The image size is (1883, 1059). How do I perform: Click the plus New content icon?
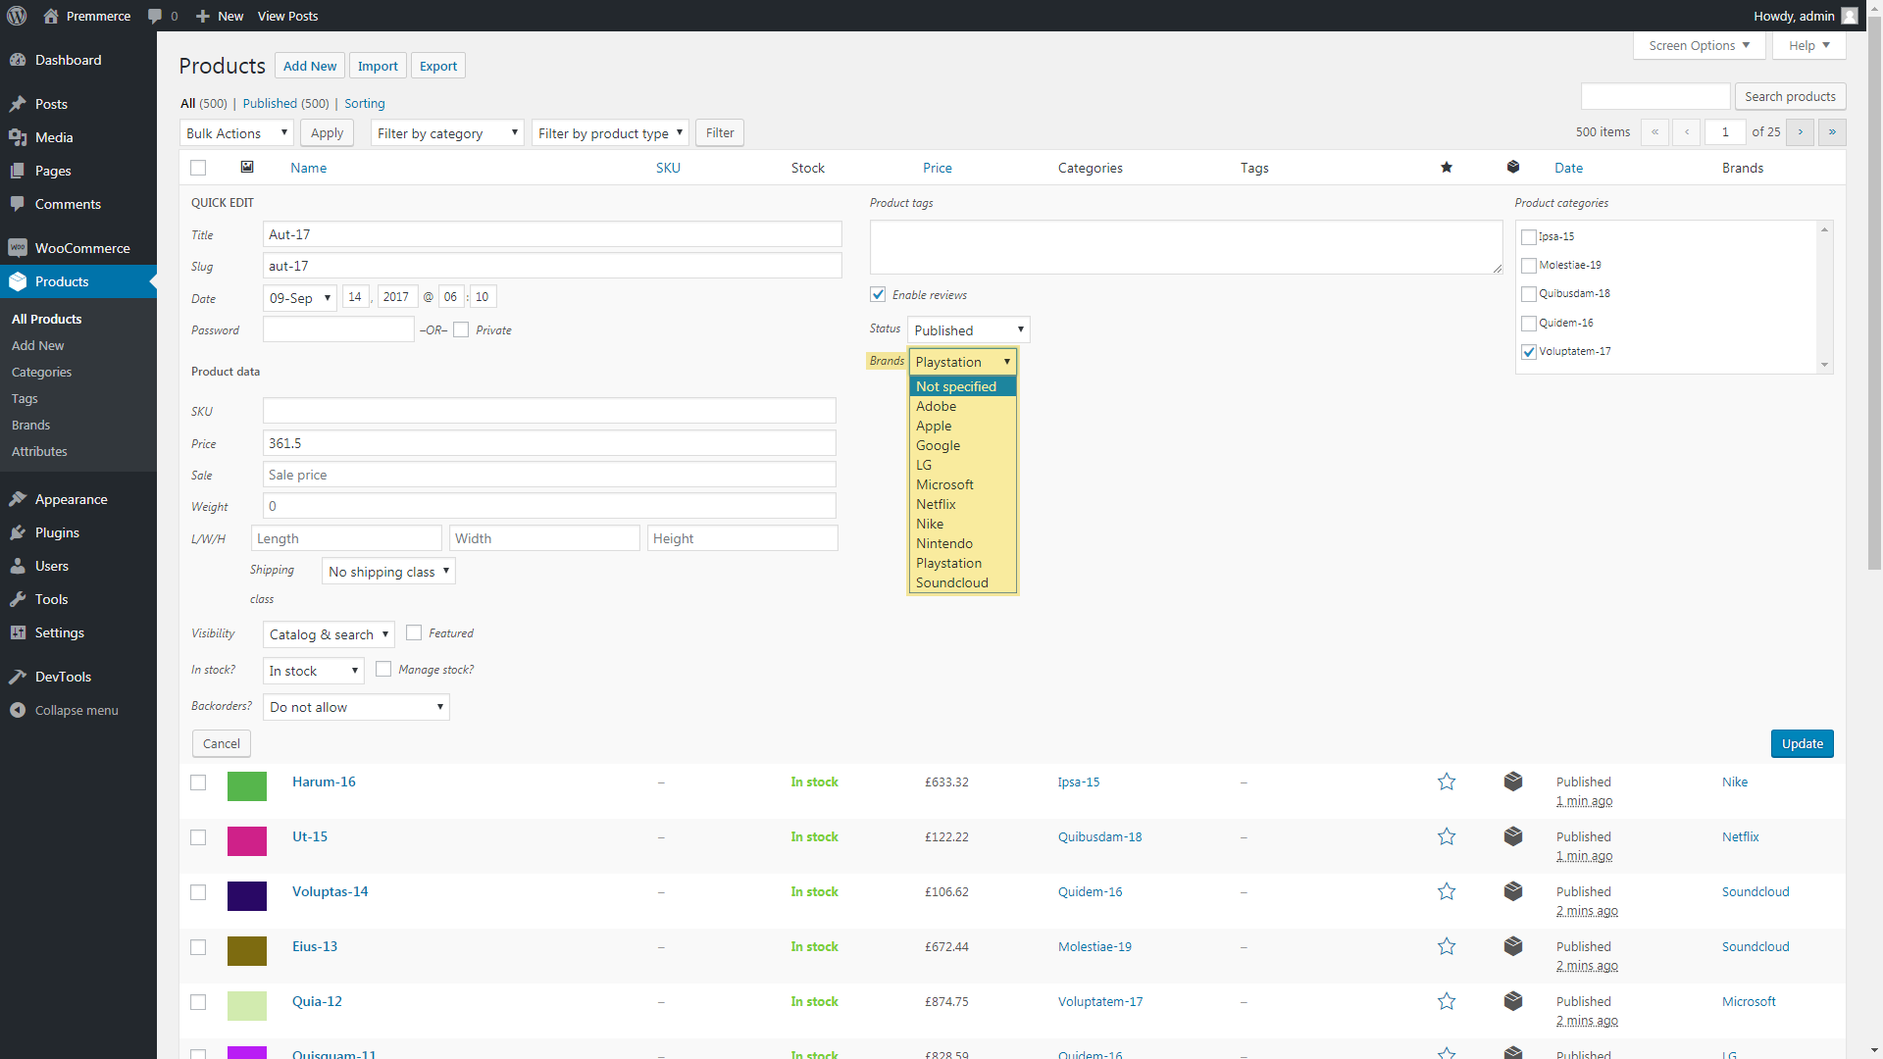(x=203, y=16)
